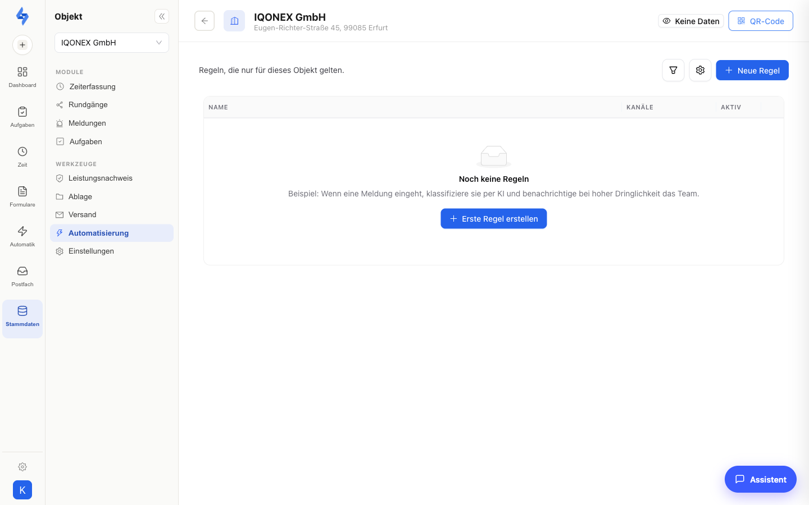The height and width of the screenshot is (505, 809).
Task: Click Erste Regel erstellen button
Action: (494, 219)
